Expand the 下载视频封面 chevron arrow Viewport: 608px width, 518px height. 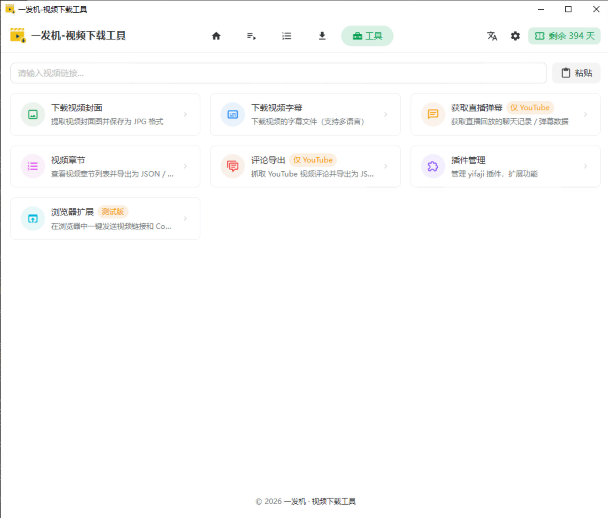(x=185, y=114)
